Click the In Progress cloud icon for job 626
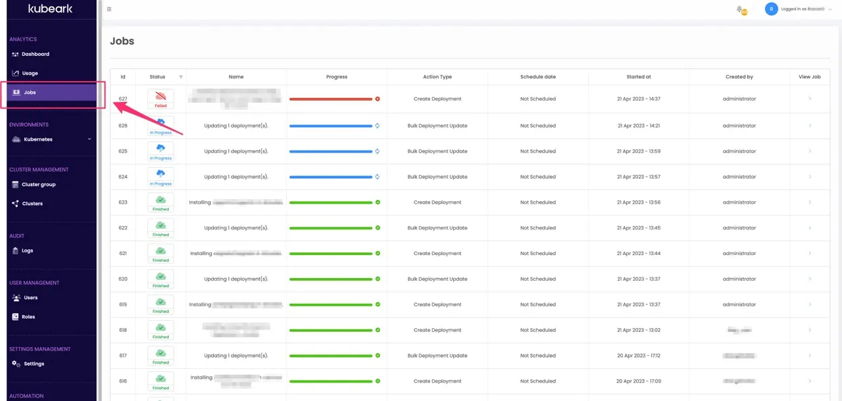Image resolution: width=842 pixels, height=401 pixels. click(161, 122)
